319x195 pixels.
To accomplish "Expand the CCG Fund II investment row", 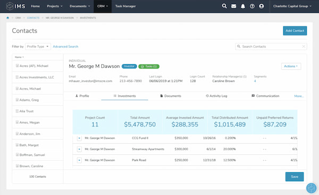I will [x=79, y=138].
